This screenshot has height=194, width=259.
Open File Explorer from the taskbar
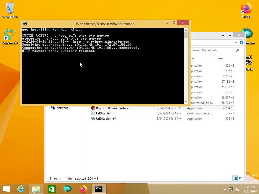tap(36, 189)
